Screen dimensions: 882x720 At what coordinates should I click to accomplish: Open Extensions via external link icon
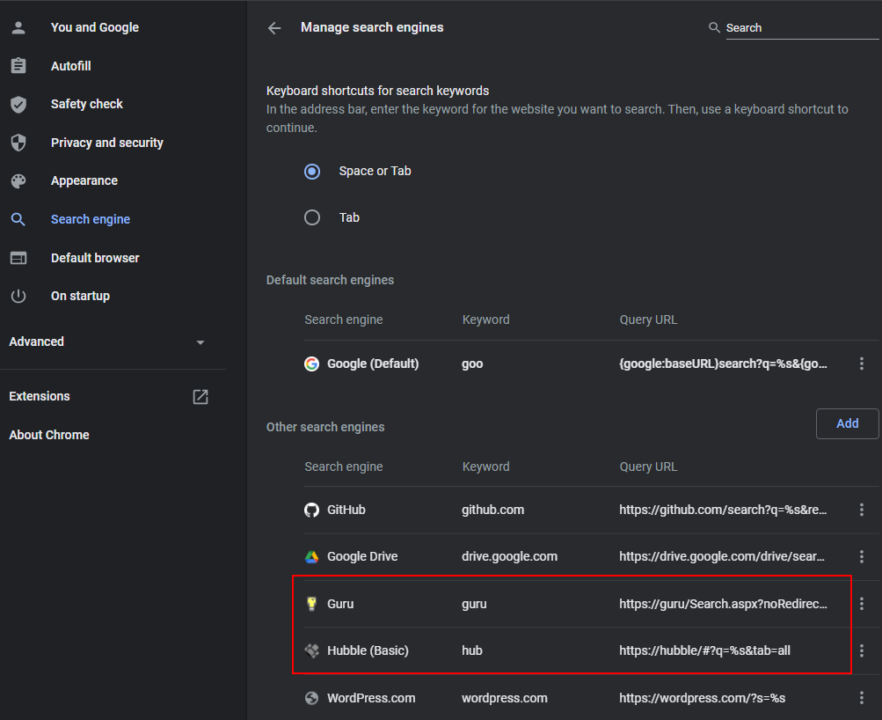tap(200, 396)
